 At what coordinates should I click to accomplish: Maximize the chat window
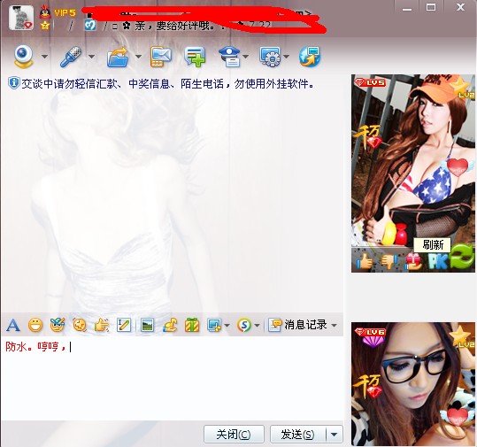[430, 8]
